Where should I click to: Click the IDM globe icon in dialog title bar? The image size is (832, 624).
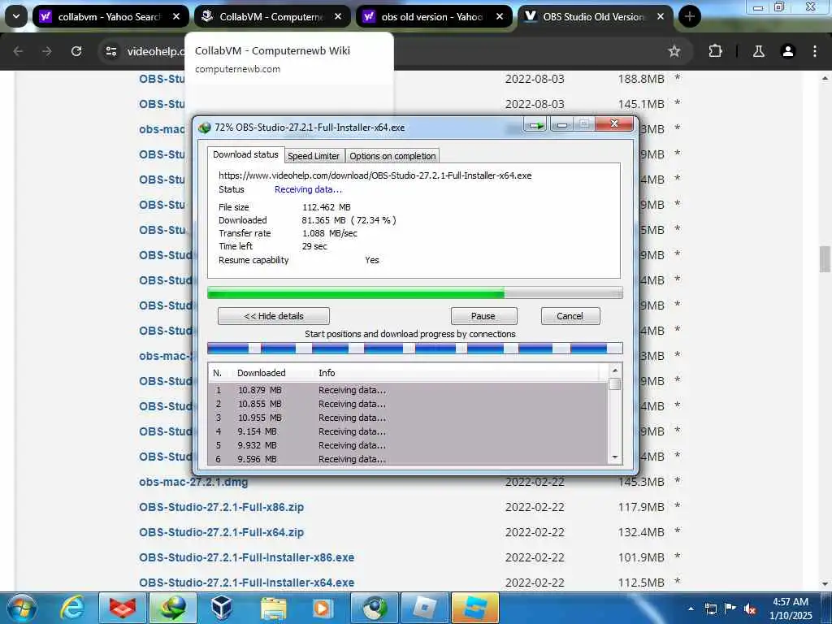(x=204, y=128)
